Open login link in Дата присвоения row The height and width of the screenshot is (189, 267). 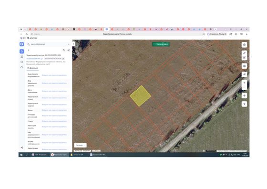coord(54,91)
